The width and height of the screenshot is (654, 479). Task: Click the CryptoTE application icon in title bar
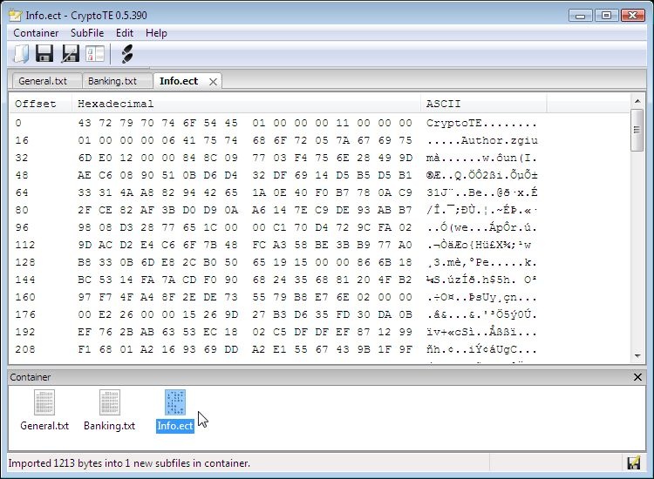pyautogui.click(x=16, y=16)
